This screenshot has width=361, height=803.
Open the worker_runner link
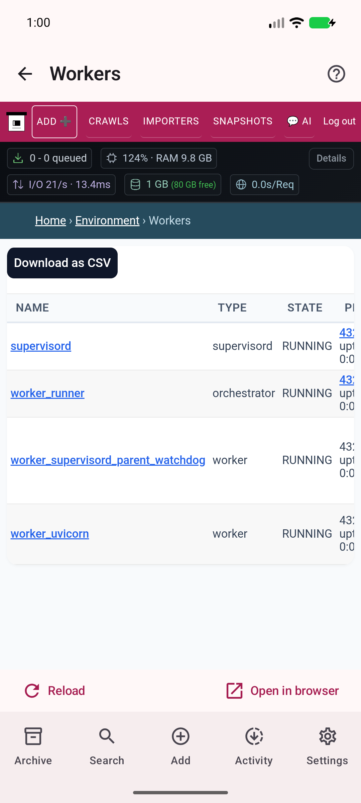tap(47, 393)
